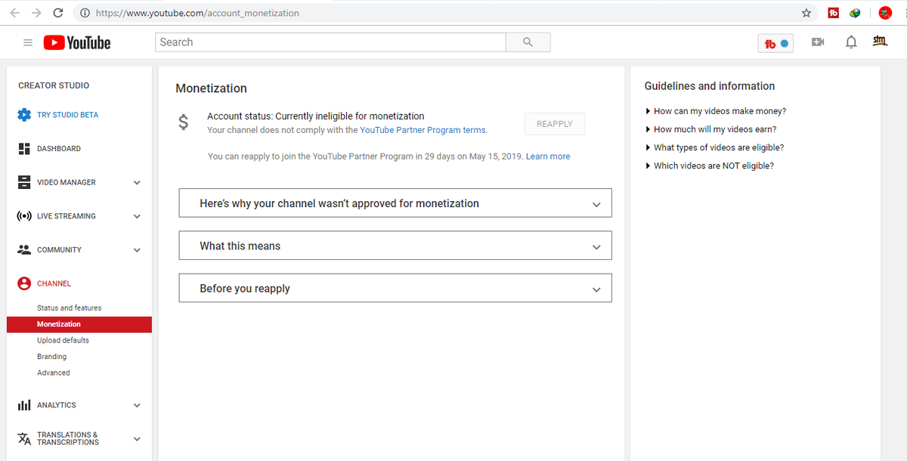Viewport: 907px width, 461px height.
Task: Expand the Community section chevron
Action: click(137, 250)
